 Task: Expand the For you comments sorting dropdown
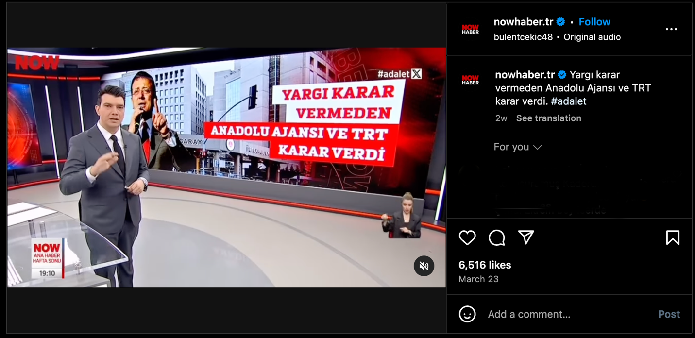pos(518,147)
